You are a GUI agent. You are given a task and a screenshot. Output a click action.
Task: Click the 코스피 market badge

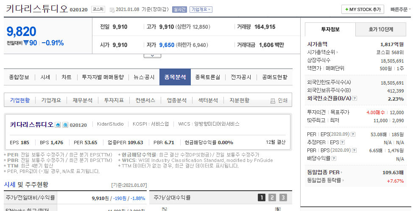pos(98,9)
